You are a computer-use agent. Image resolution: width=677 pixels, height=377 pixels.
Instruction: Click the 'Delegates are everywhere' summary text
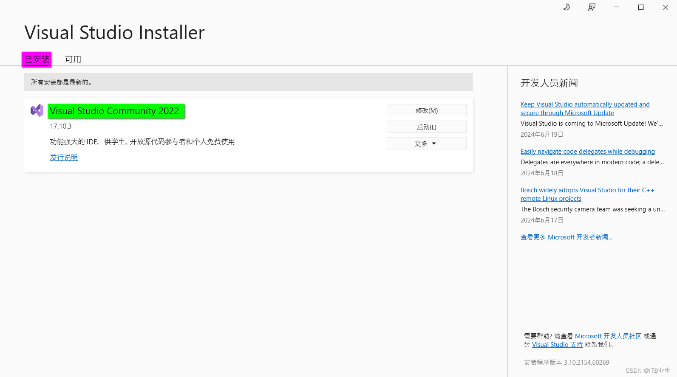click(592, 162)
